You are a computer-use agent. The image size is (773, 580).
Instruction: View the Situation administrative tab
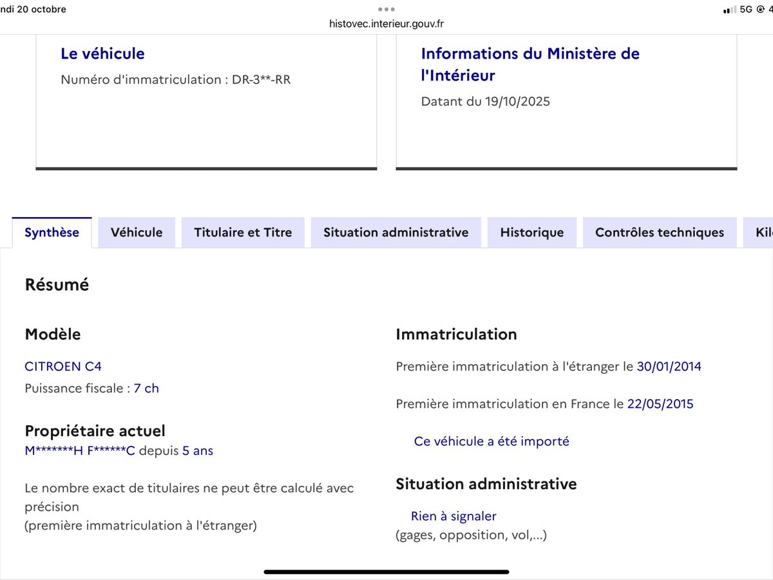pyautogui.click(x=396, y=232)
